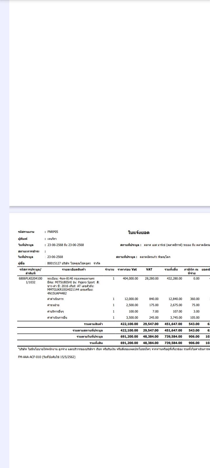Select the total 432,280.00
Screen dimensions: 210x468
(174, 279)
